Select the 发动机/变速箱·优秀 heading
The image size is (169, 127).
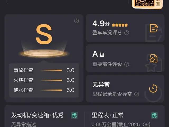point(37,115)
